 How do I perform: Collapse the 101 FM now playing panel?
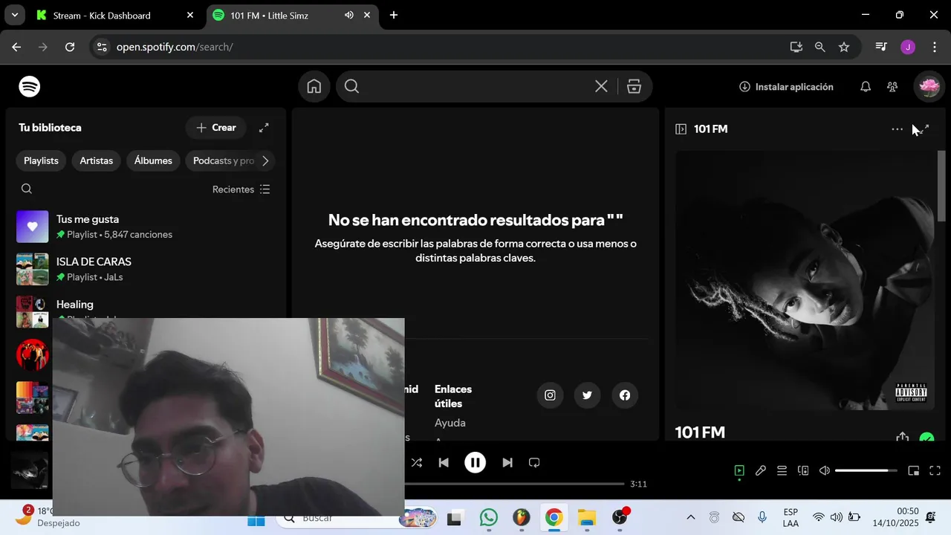click(681, 129)
